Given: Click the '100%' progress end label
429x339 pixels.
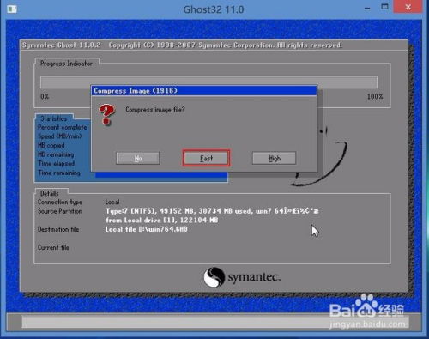Looking at the screenshot, I should 375,96.
